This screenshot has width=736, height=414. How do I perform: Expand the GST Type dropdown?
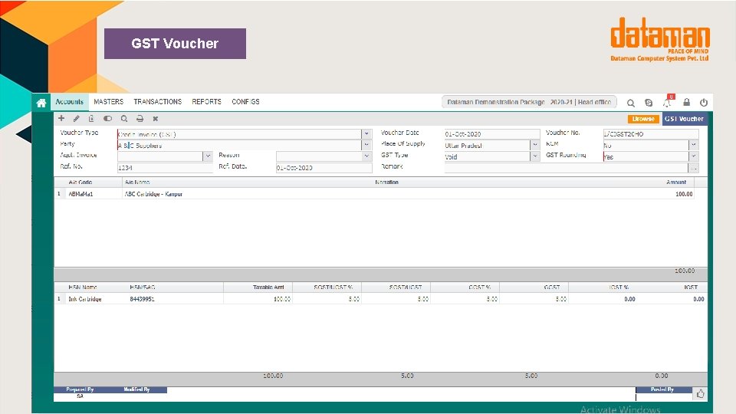tap(534, 156)
